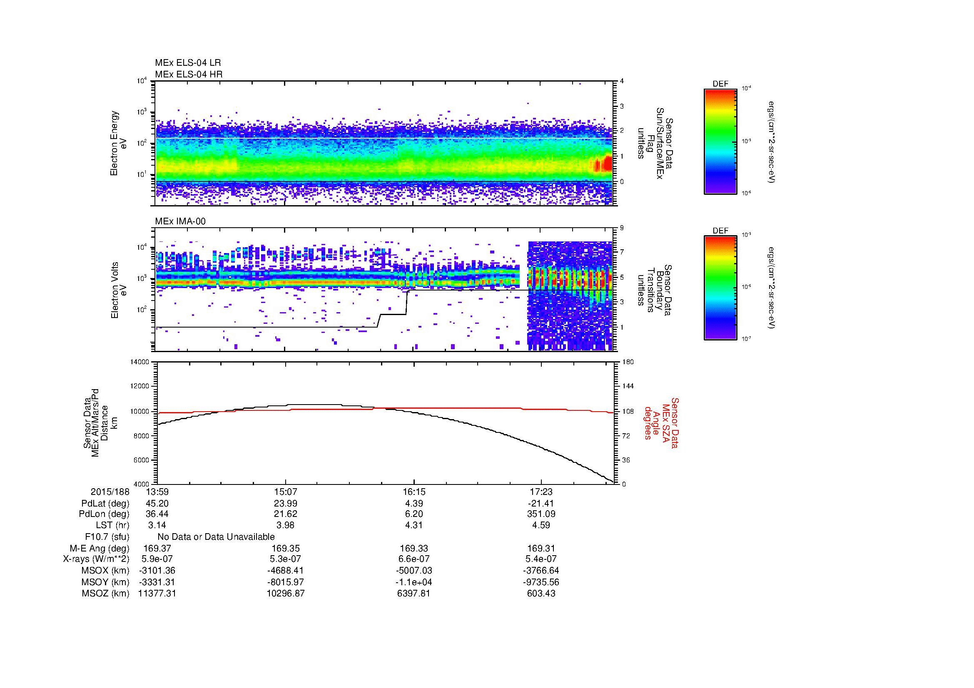Click MSOY value '-8015.97'
This screenshot has height=688, width=974.
coord(286,582)
